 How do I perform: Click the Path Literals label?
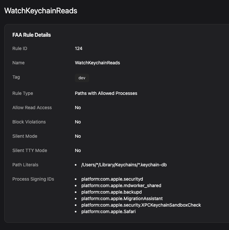click(25, 165)
